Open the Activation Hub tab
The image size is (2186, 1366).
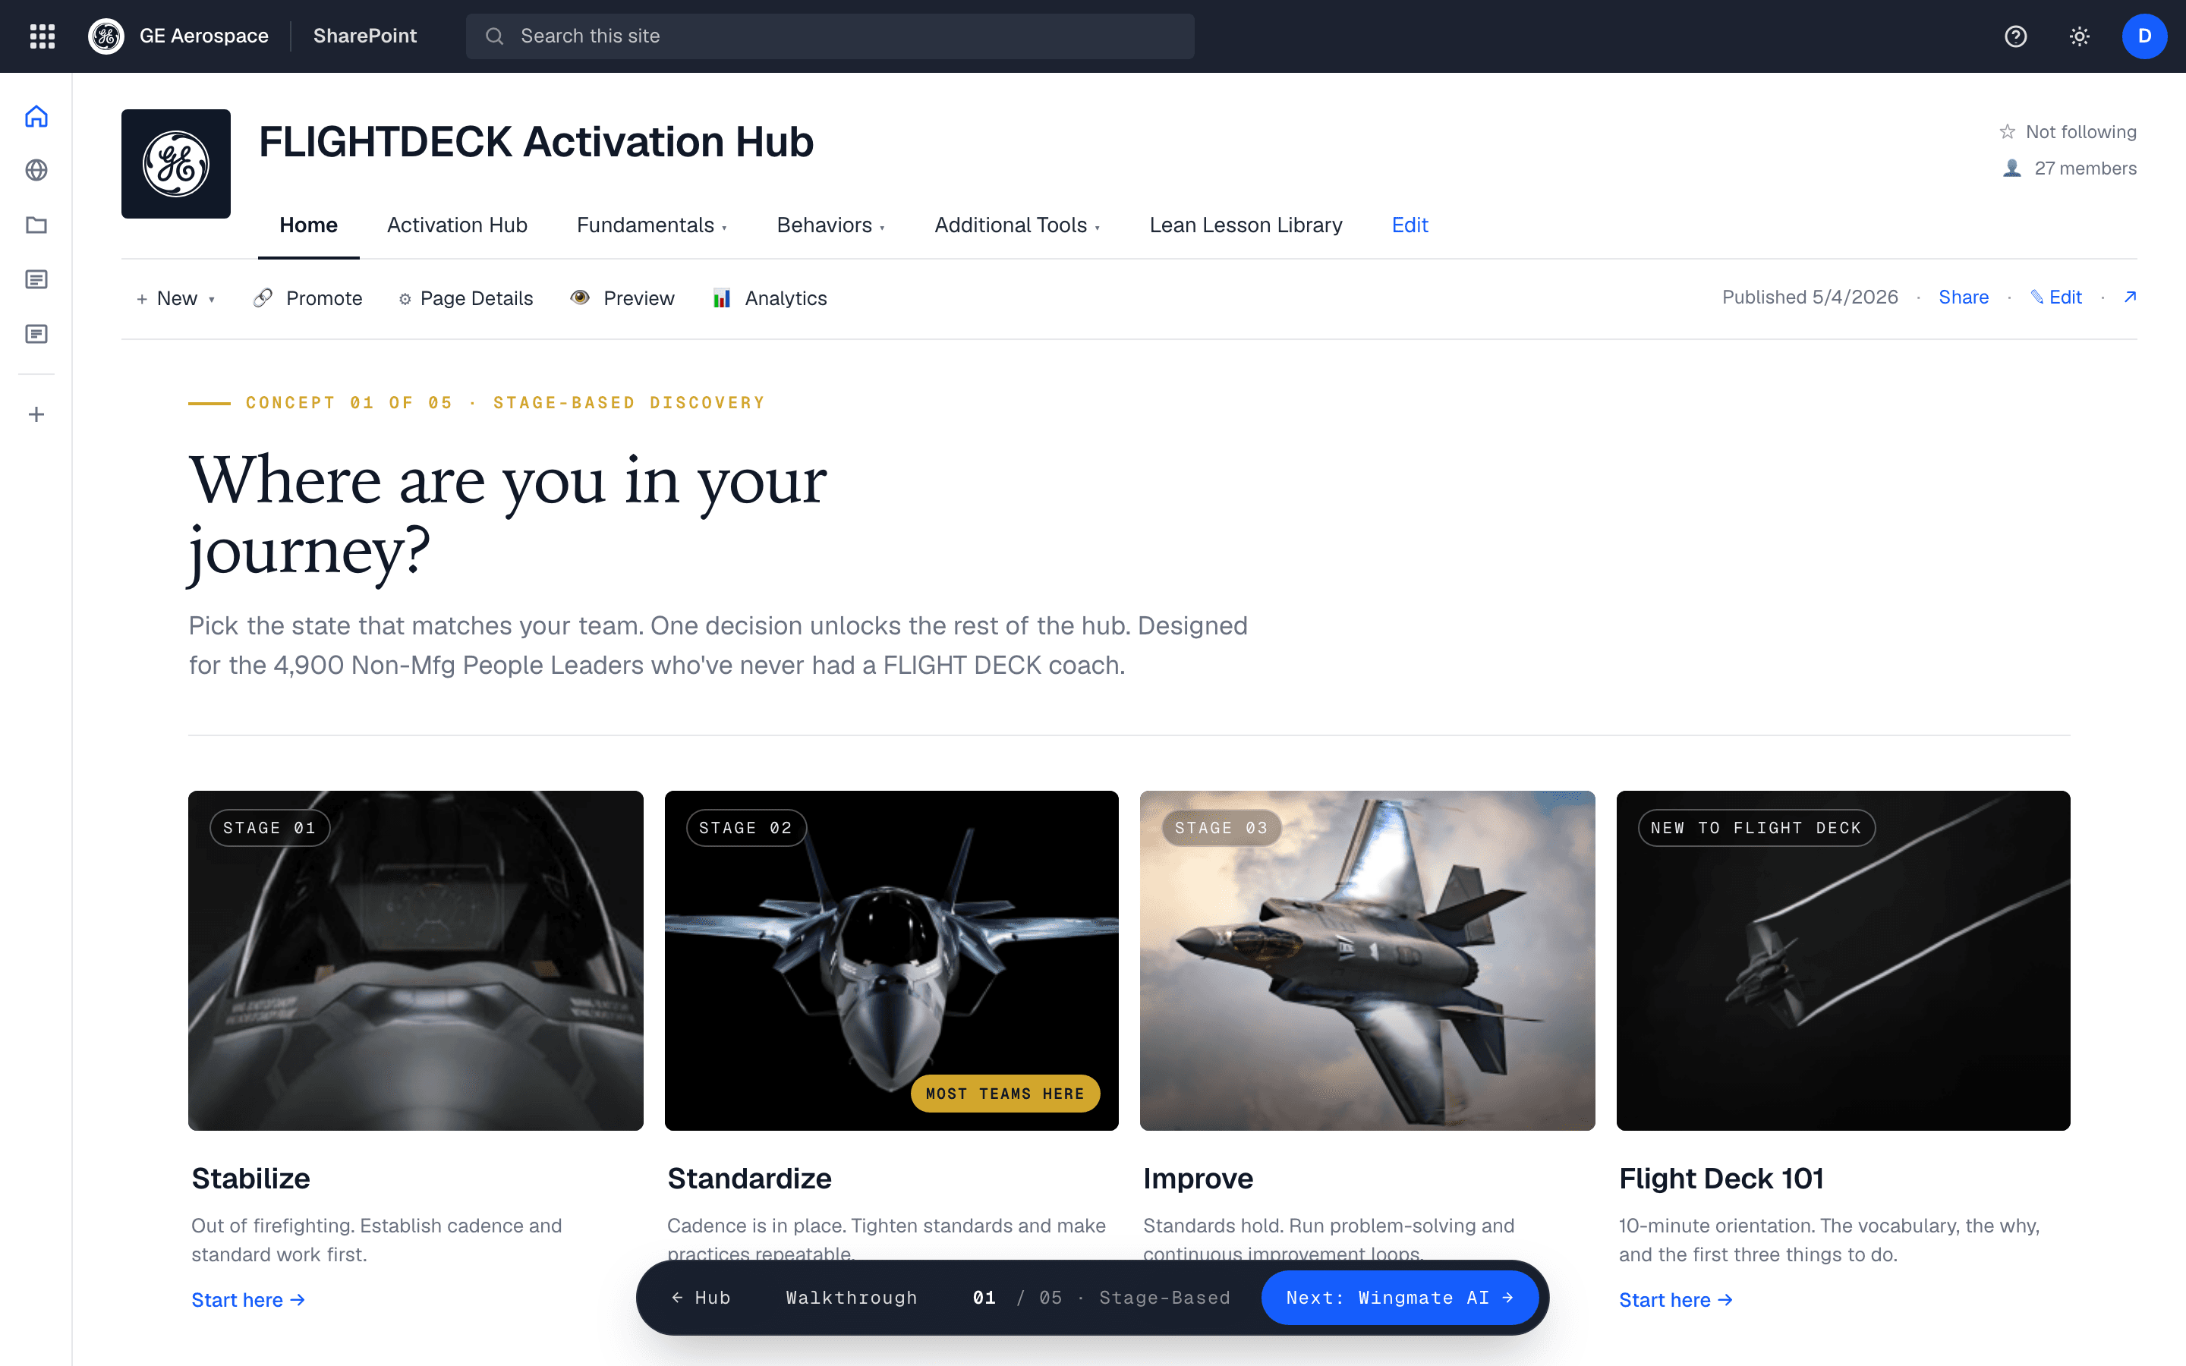click(457, 225)
